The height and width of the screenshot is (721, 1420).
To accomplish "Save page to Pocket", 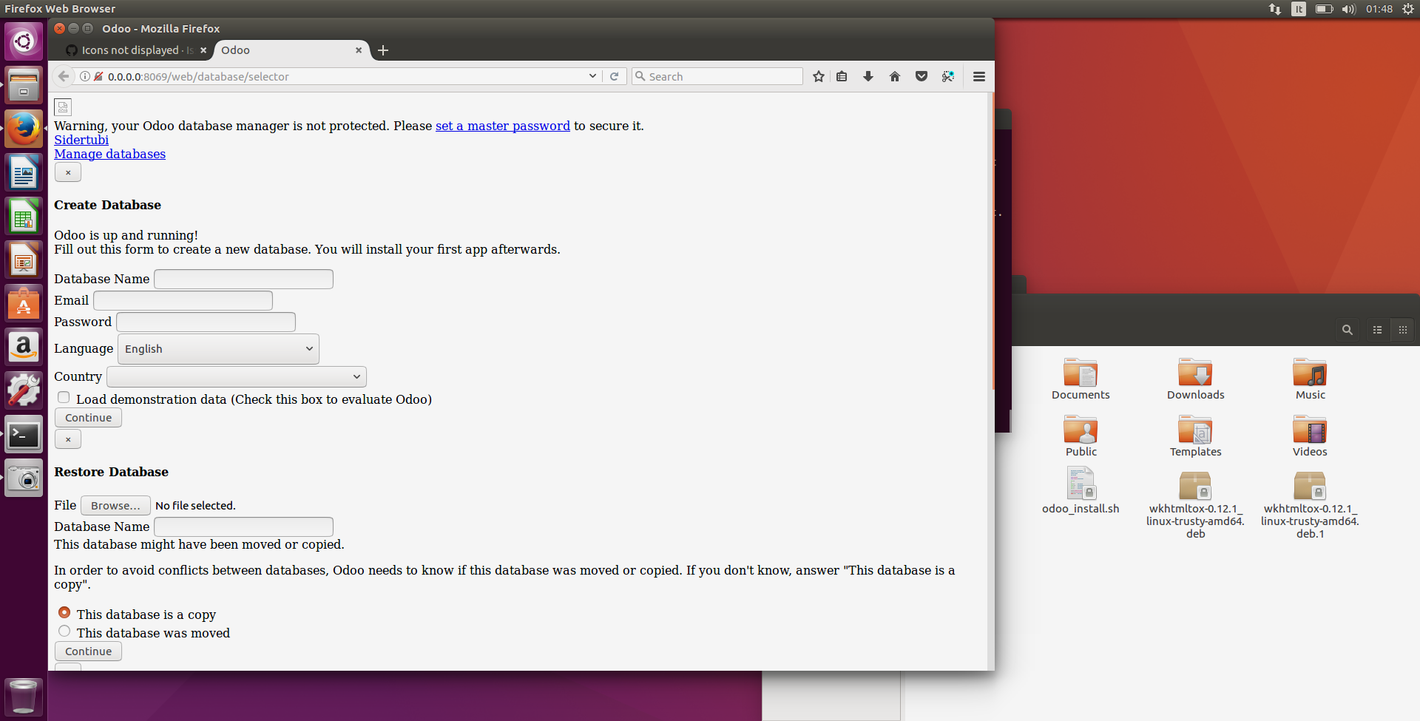I will click(x=921, y=76).
